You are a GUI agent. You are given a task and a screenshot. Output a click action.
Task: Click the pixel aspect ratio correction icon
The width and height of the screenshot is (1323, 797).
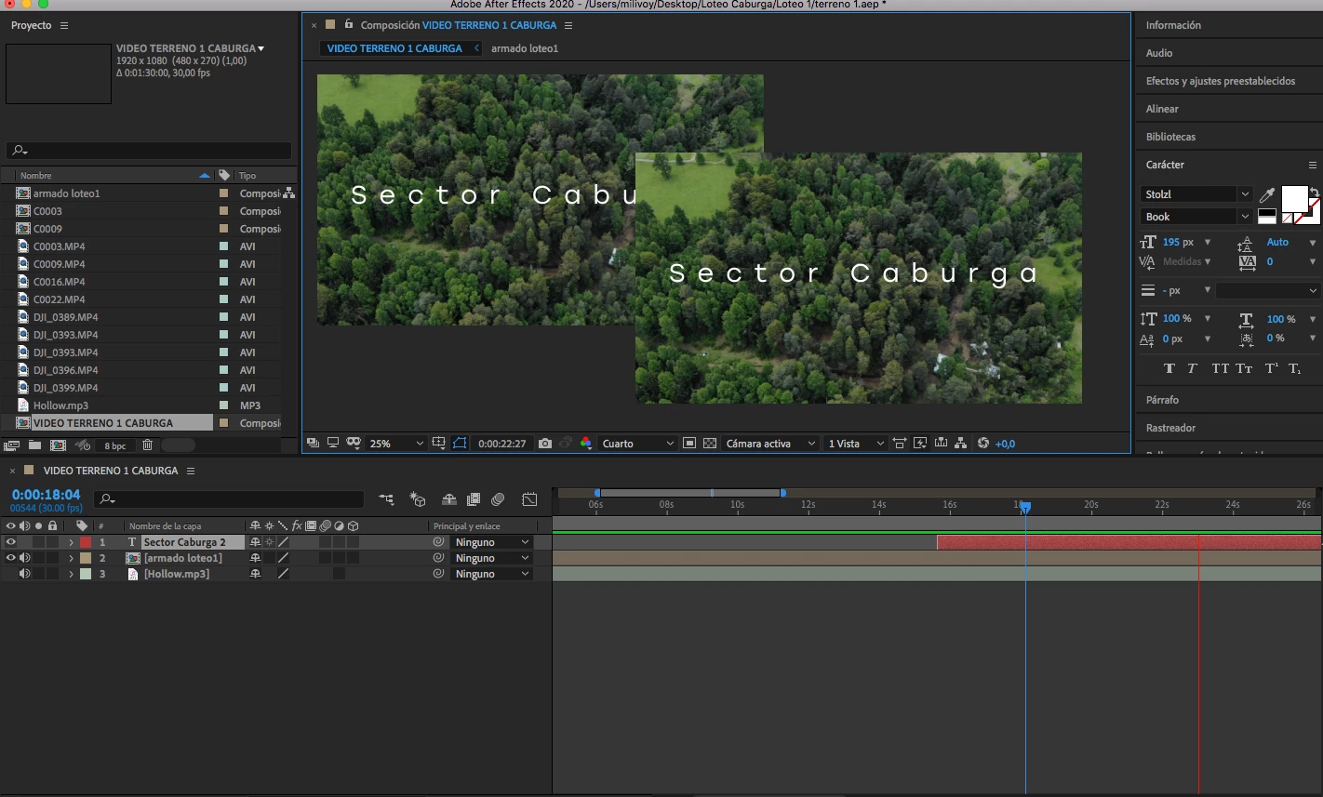(900, 444)
